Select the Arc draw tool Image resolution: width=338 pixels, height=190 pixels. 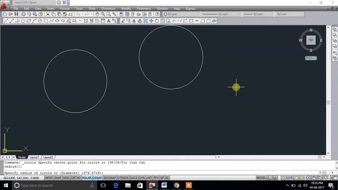point(34,21)
